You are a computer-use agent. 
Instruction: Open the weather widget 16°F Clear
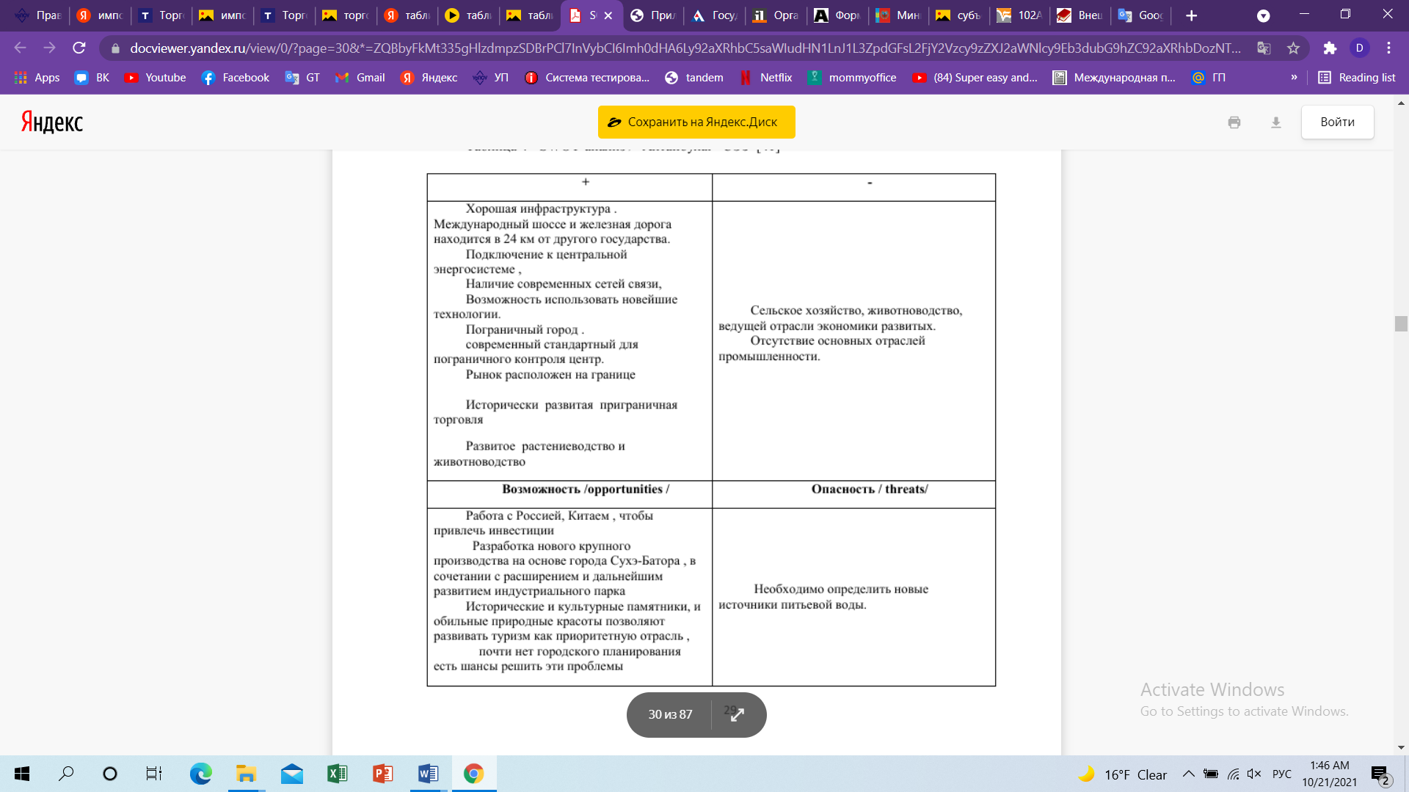(1123, 774)
